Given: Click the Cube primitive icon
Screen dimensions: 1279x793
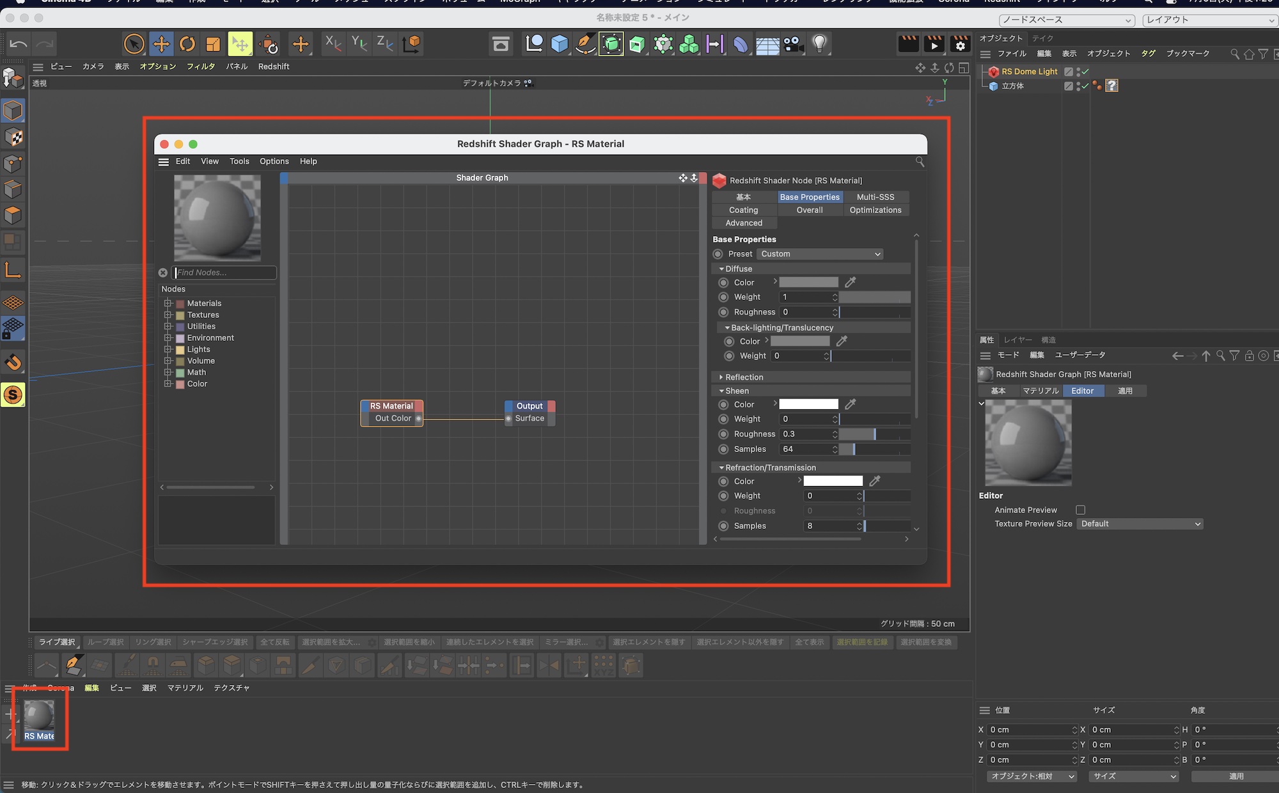Looking at the screenshot, I should [560, 44].
